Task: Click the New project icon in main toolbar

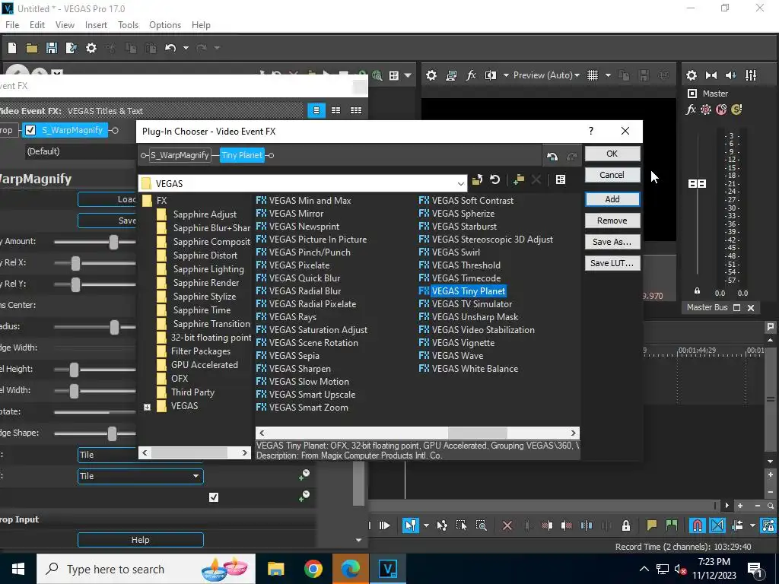Action: coord(12,48)
